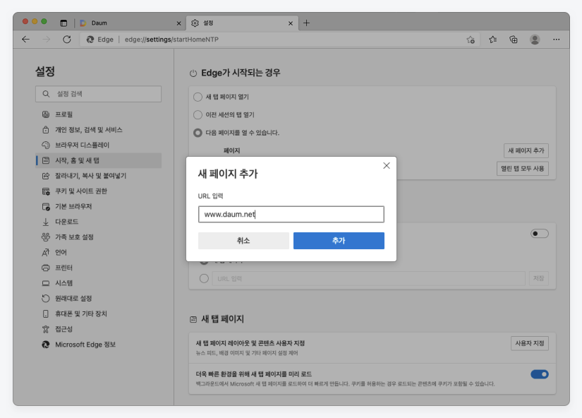This screenshot has width=582, height=418.
Task: Open 프로필 settings
Action: point(98,114)
